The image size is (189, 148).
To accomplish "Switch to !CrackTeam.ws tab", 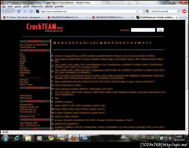I will (157, 17).
